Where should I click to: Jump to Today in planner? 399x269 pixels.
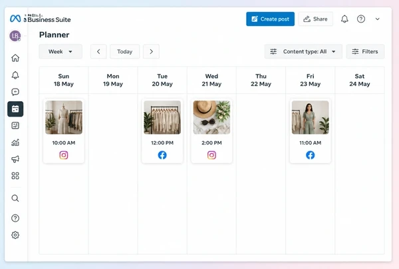pos(125,51)
